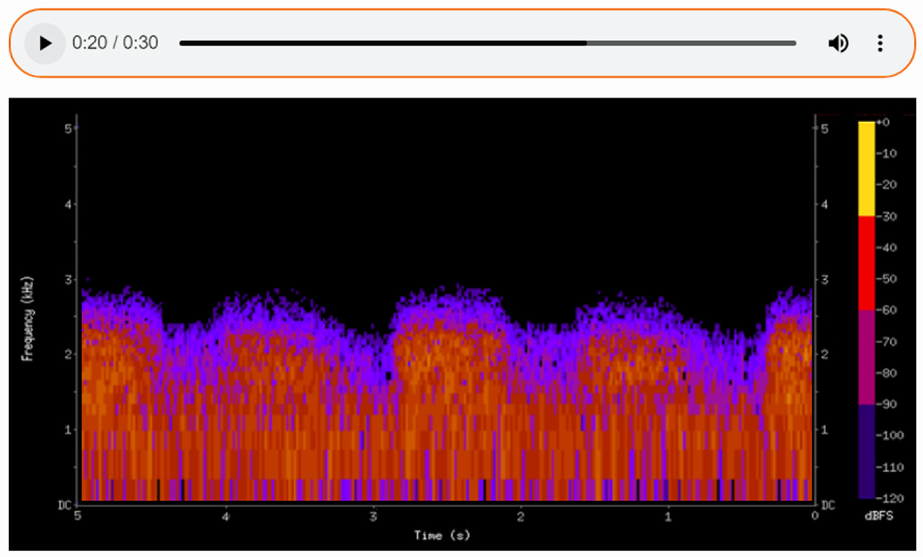Open the three-dot audio options menu
This screenshot has height=557, width=923.
click(880, 43)
